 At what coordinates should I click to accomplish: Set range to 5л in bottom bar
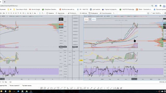pyautogui.click(x=3, y=82)
